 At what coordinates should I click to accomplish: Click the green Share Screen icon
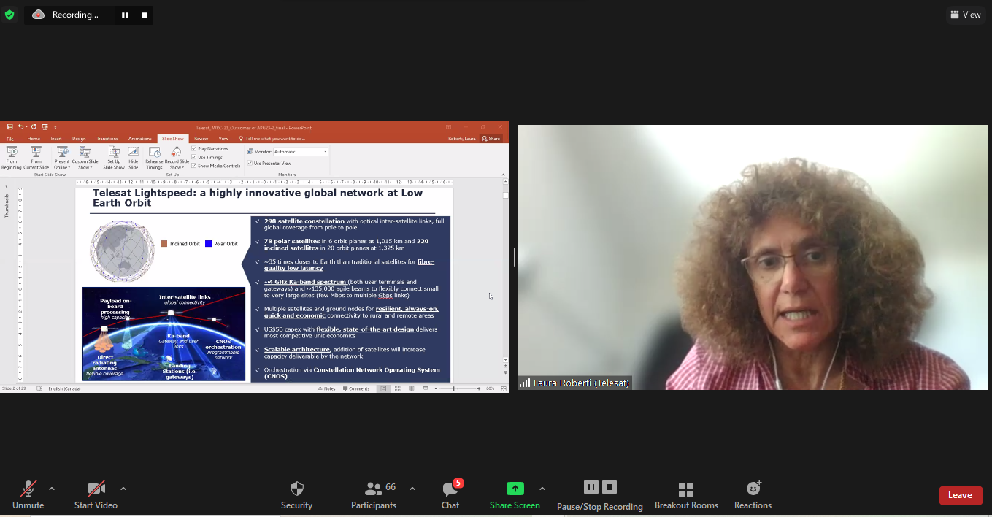pyautogui.click(x=515, y=489)
